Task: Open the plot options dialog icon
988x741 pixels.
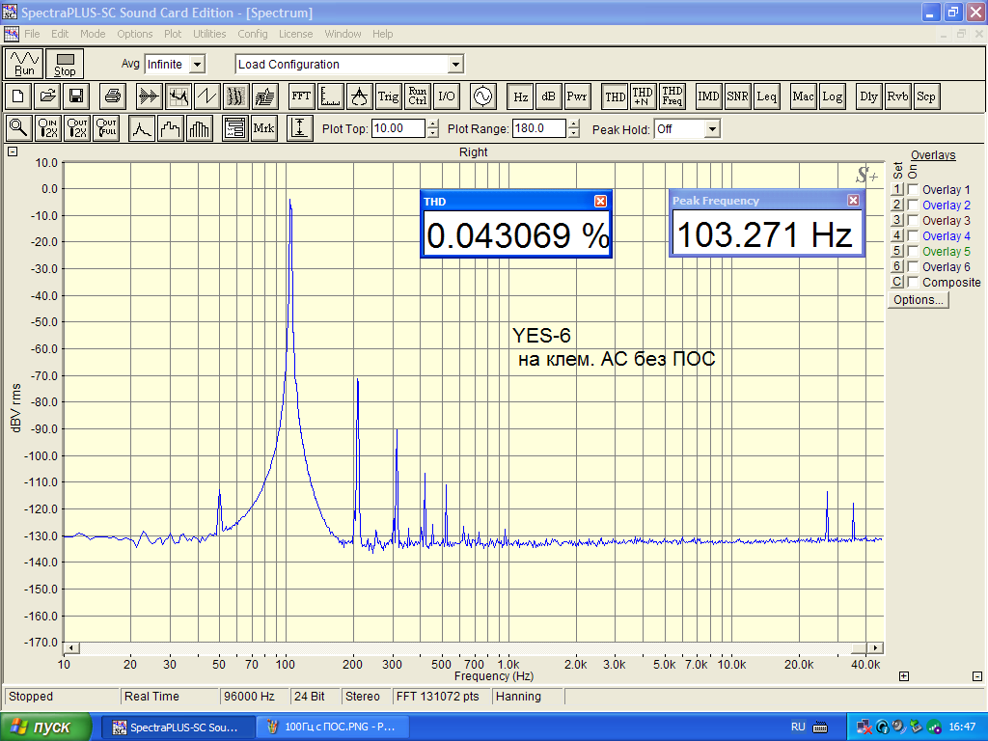Action: [235, 128]
